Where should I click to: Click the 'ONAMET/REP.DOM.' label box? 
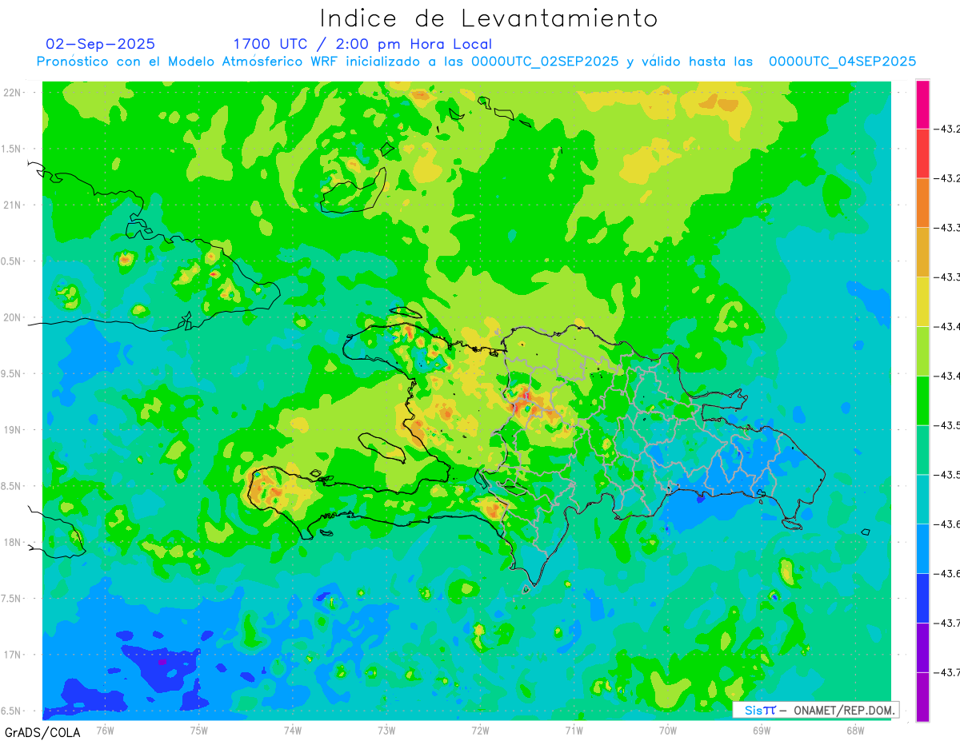[x=815, y=710]
